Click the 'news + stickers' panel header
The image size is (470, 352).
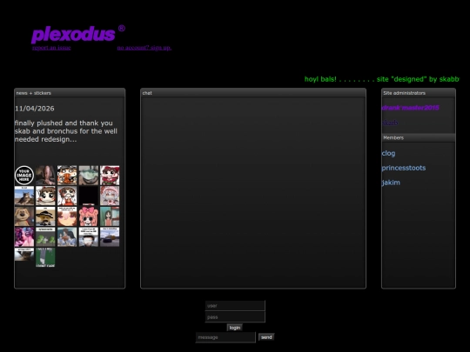(70, 93)
